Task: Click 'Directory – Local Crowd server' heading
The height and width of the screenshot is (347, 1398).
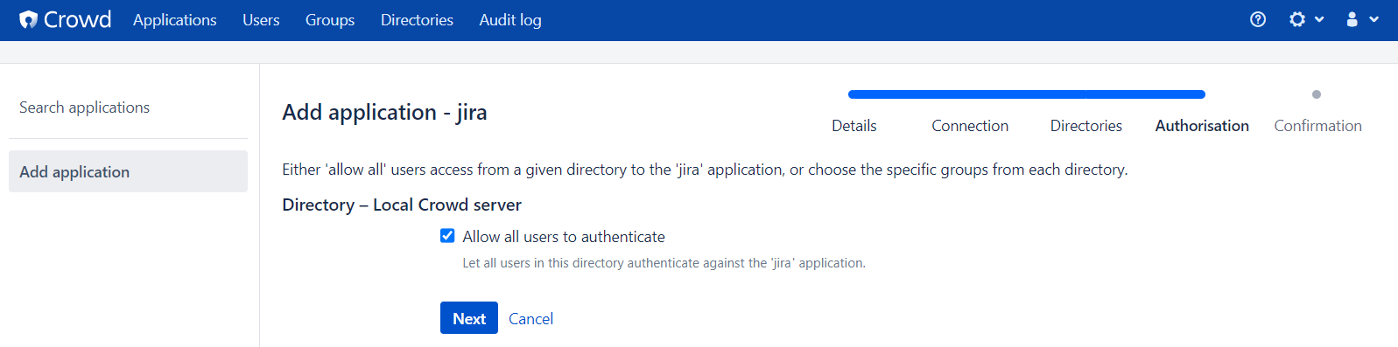Action: pos(402,205)
